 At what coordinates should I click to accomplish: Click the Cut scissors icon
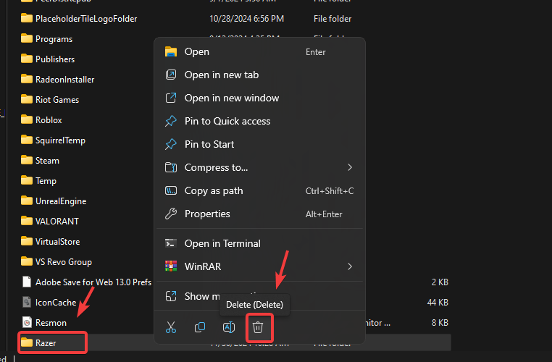point(171,327)
